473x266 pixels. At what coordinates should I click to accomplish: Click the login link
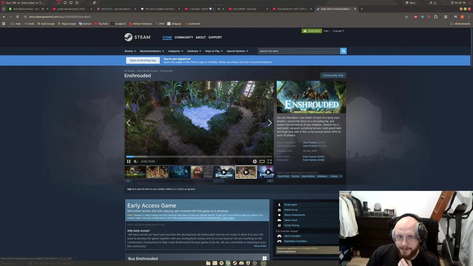tap(326, 31)
